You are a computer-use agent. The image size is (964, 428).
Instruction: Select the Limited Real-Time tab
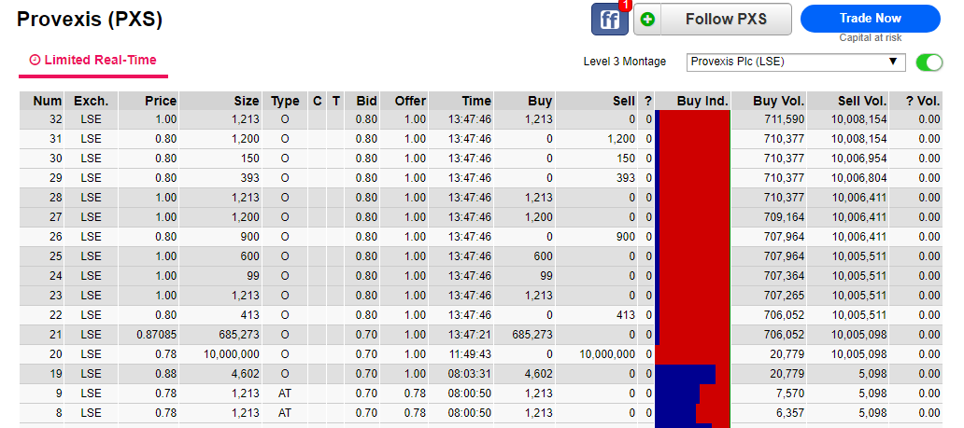click(x=92, y=61)
